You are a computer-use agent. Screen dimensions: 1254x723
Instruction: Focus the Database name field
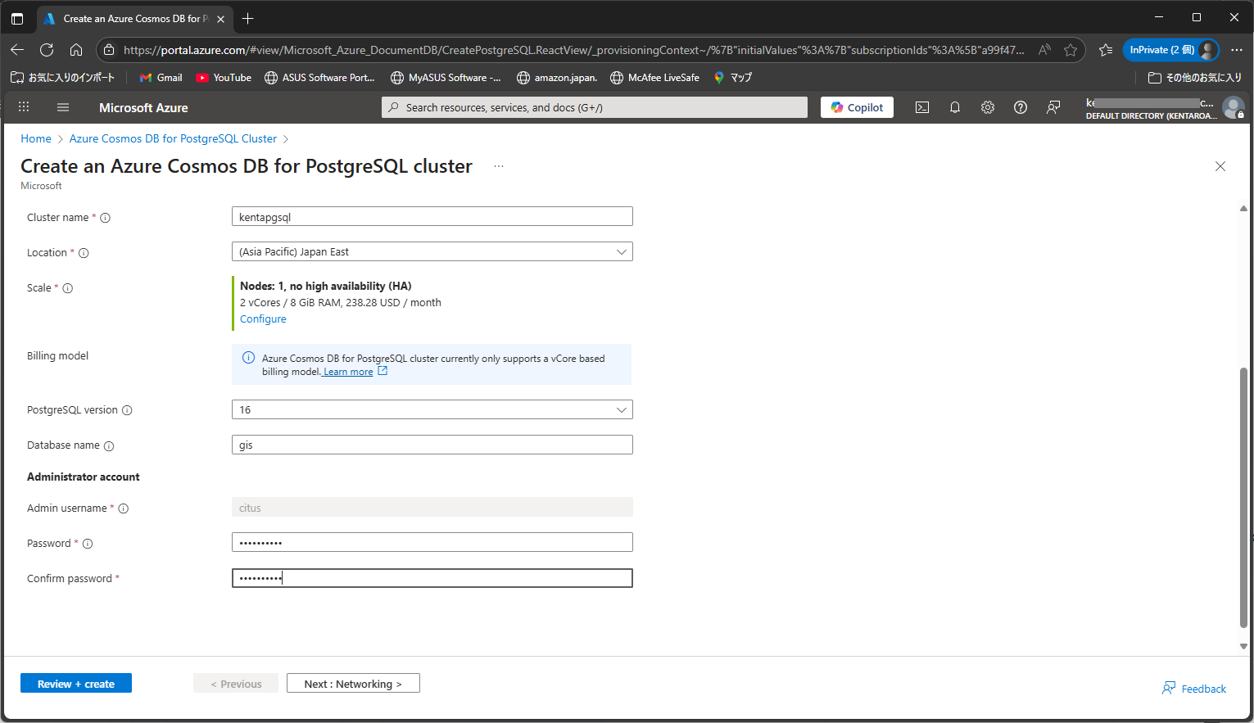pos(432,445)
